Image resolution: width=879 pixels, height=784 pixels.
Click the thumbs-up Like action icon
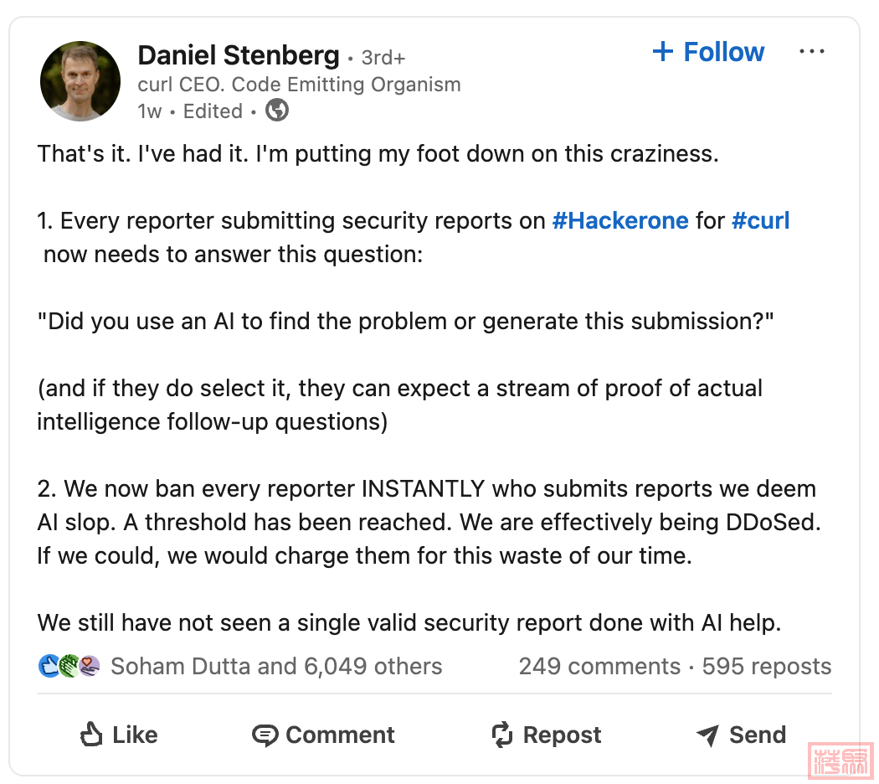coord(90,735)
